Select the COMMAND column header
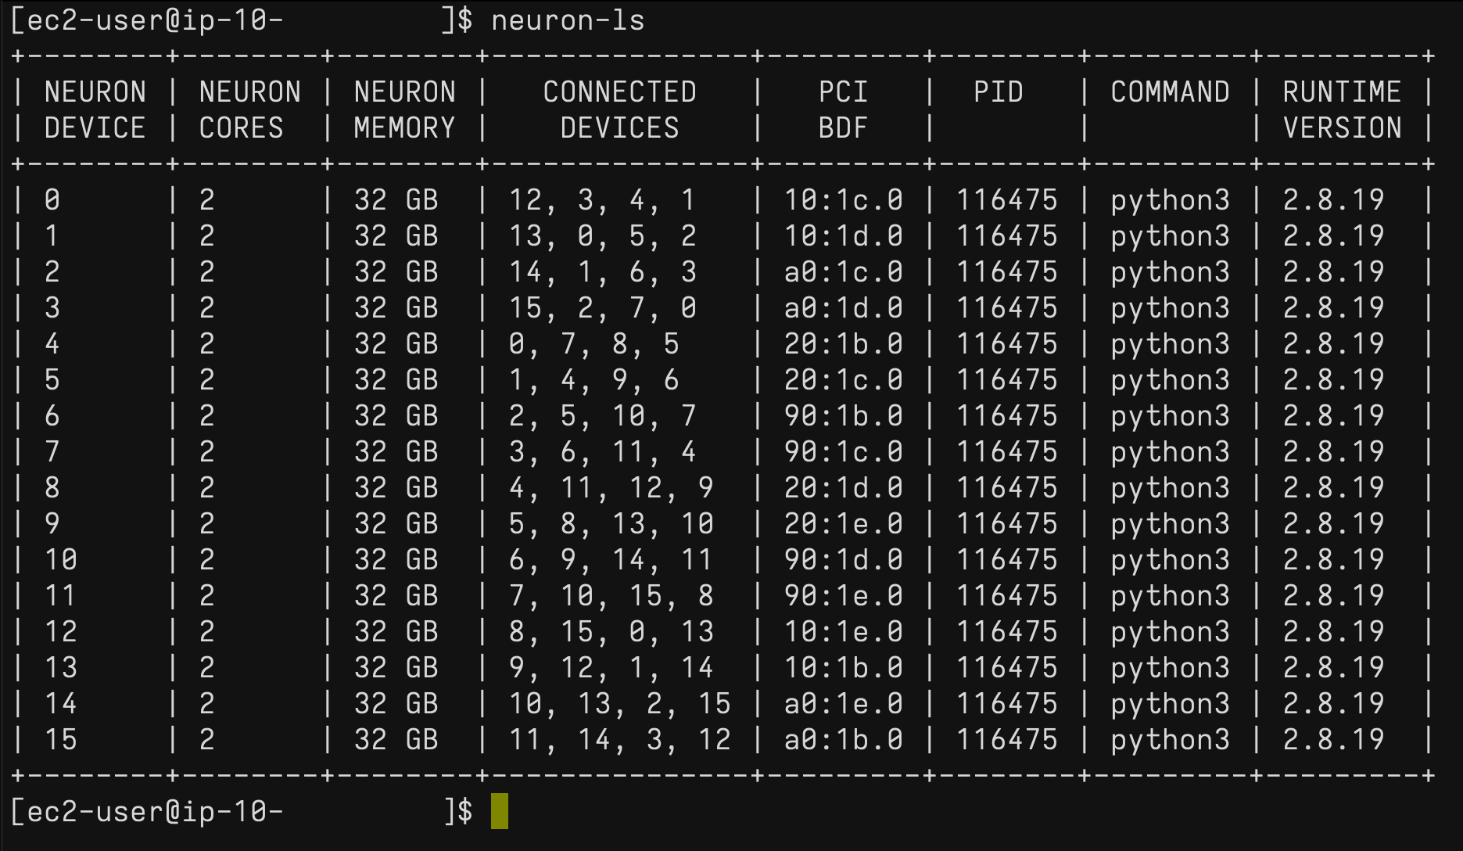 pos(1168,92)
